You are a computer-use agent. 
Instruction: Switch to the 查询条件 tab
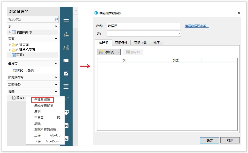121,43
